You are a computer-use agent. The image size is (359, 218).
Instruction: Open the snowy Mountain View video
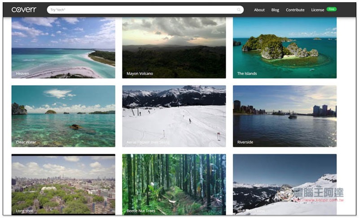[x=285, y=184]
